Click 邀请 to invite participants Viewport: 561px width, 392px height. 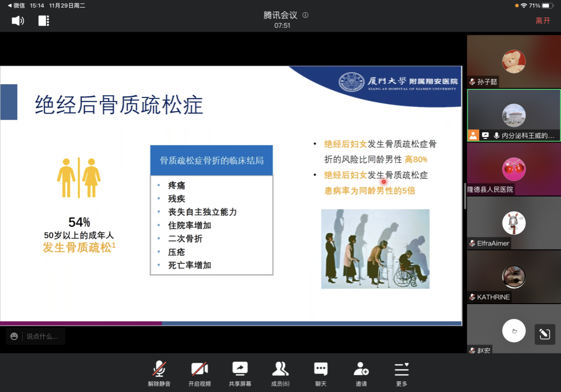(361, 373)
